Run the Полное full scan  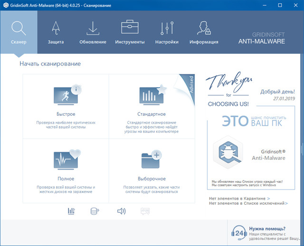(x=66, y=170)
